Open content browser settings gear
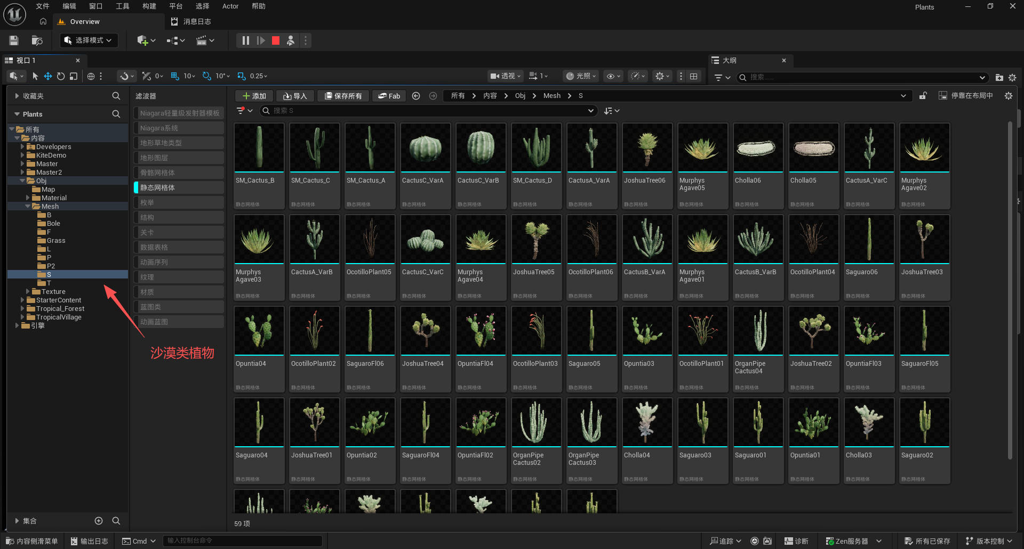The image size is (1024, 549). coord(1008,96)
